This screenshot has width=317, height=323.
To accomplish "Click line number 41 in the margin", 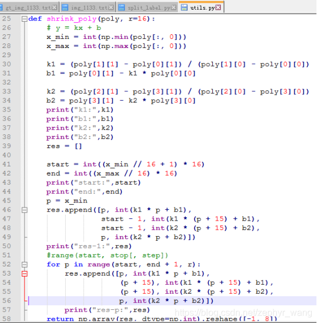I will click(7, 164).
